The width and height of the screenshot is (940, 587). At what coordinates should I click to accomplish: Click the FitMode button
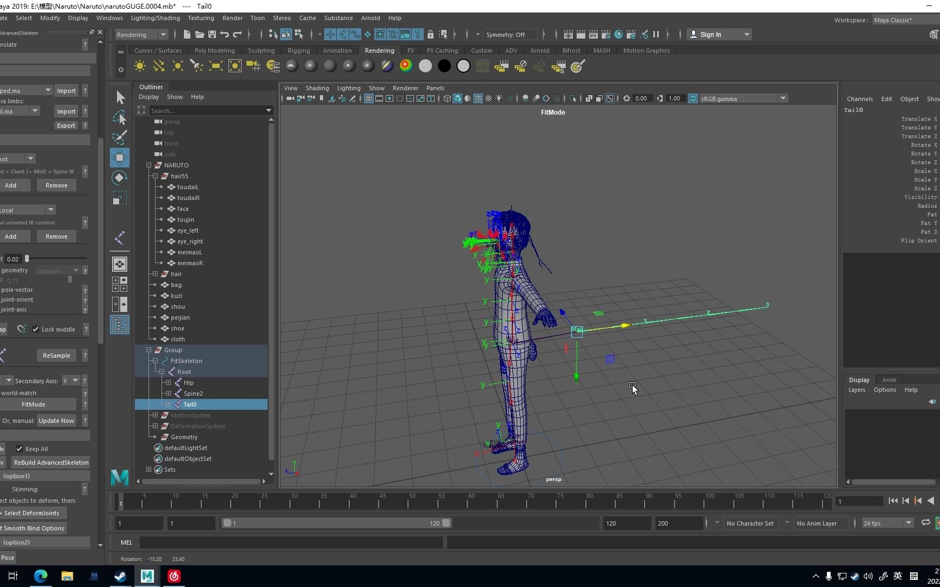33,404
